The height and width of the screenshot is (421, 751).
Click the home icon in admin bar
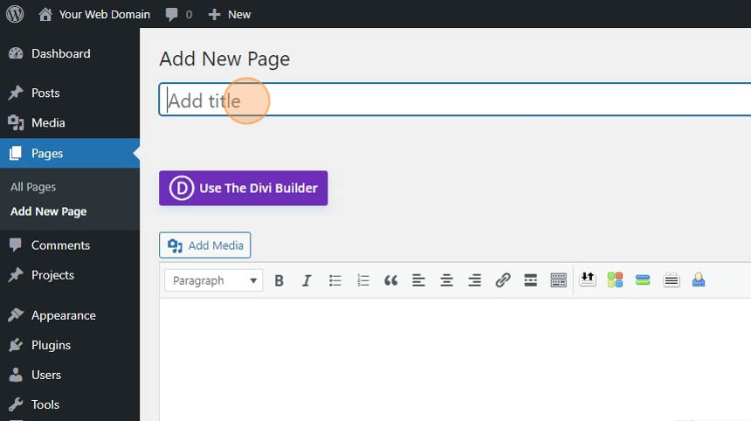[45, 14]
